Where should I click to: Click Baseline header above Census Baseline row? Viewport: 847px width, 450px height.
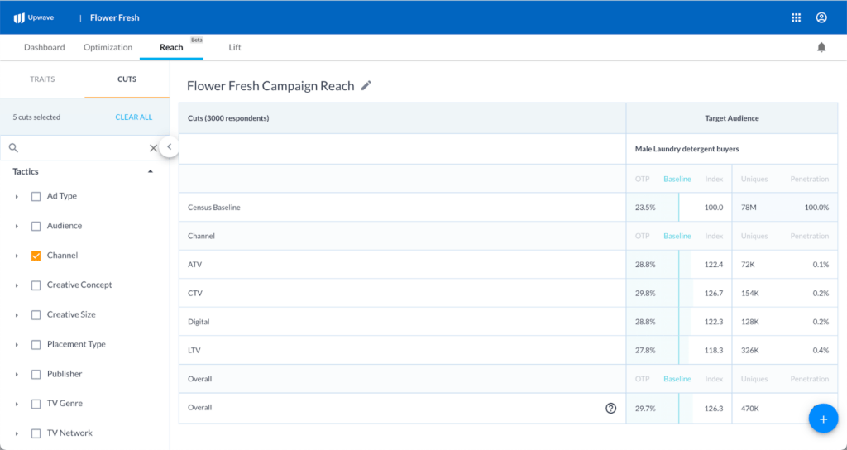point(677,179)
